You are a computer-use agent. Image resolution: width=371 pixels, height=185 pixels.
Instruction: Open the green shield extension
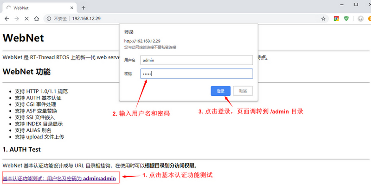click(x=346, y=18)
